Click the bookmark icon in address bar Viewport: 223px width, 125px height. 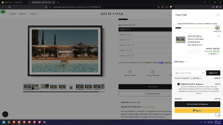click(46, 7)
